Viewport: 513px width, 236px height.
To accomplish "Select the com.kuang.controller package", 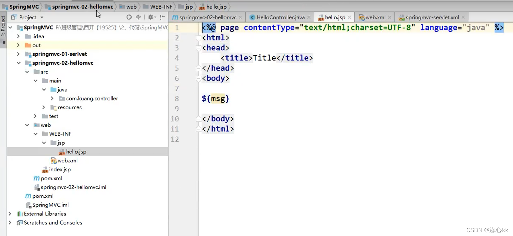I will point(88,99).
